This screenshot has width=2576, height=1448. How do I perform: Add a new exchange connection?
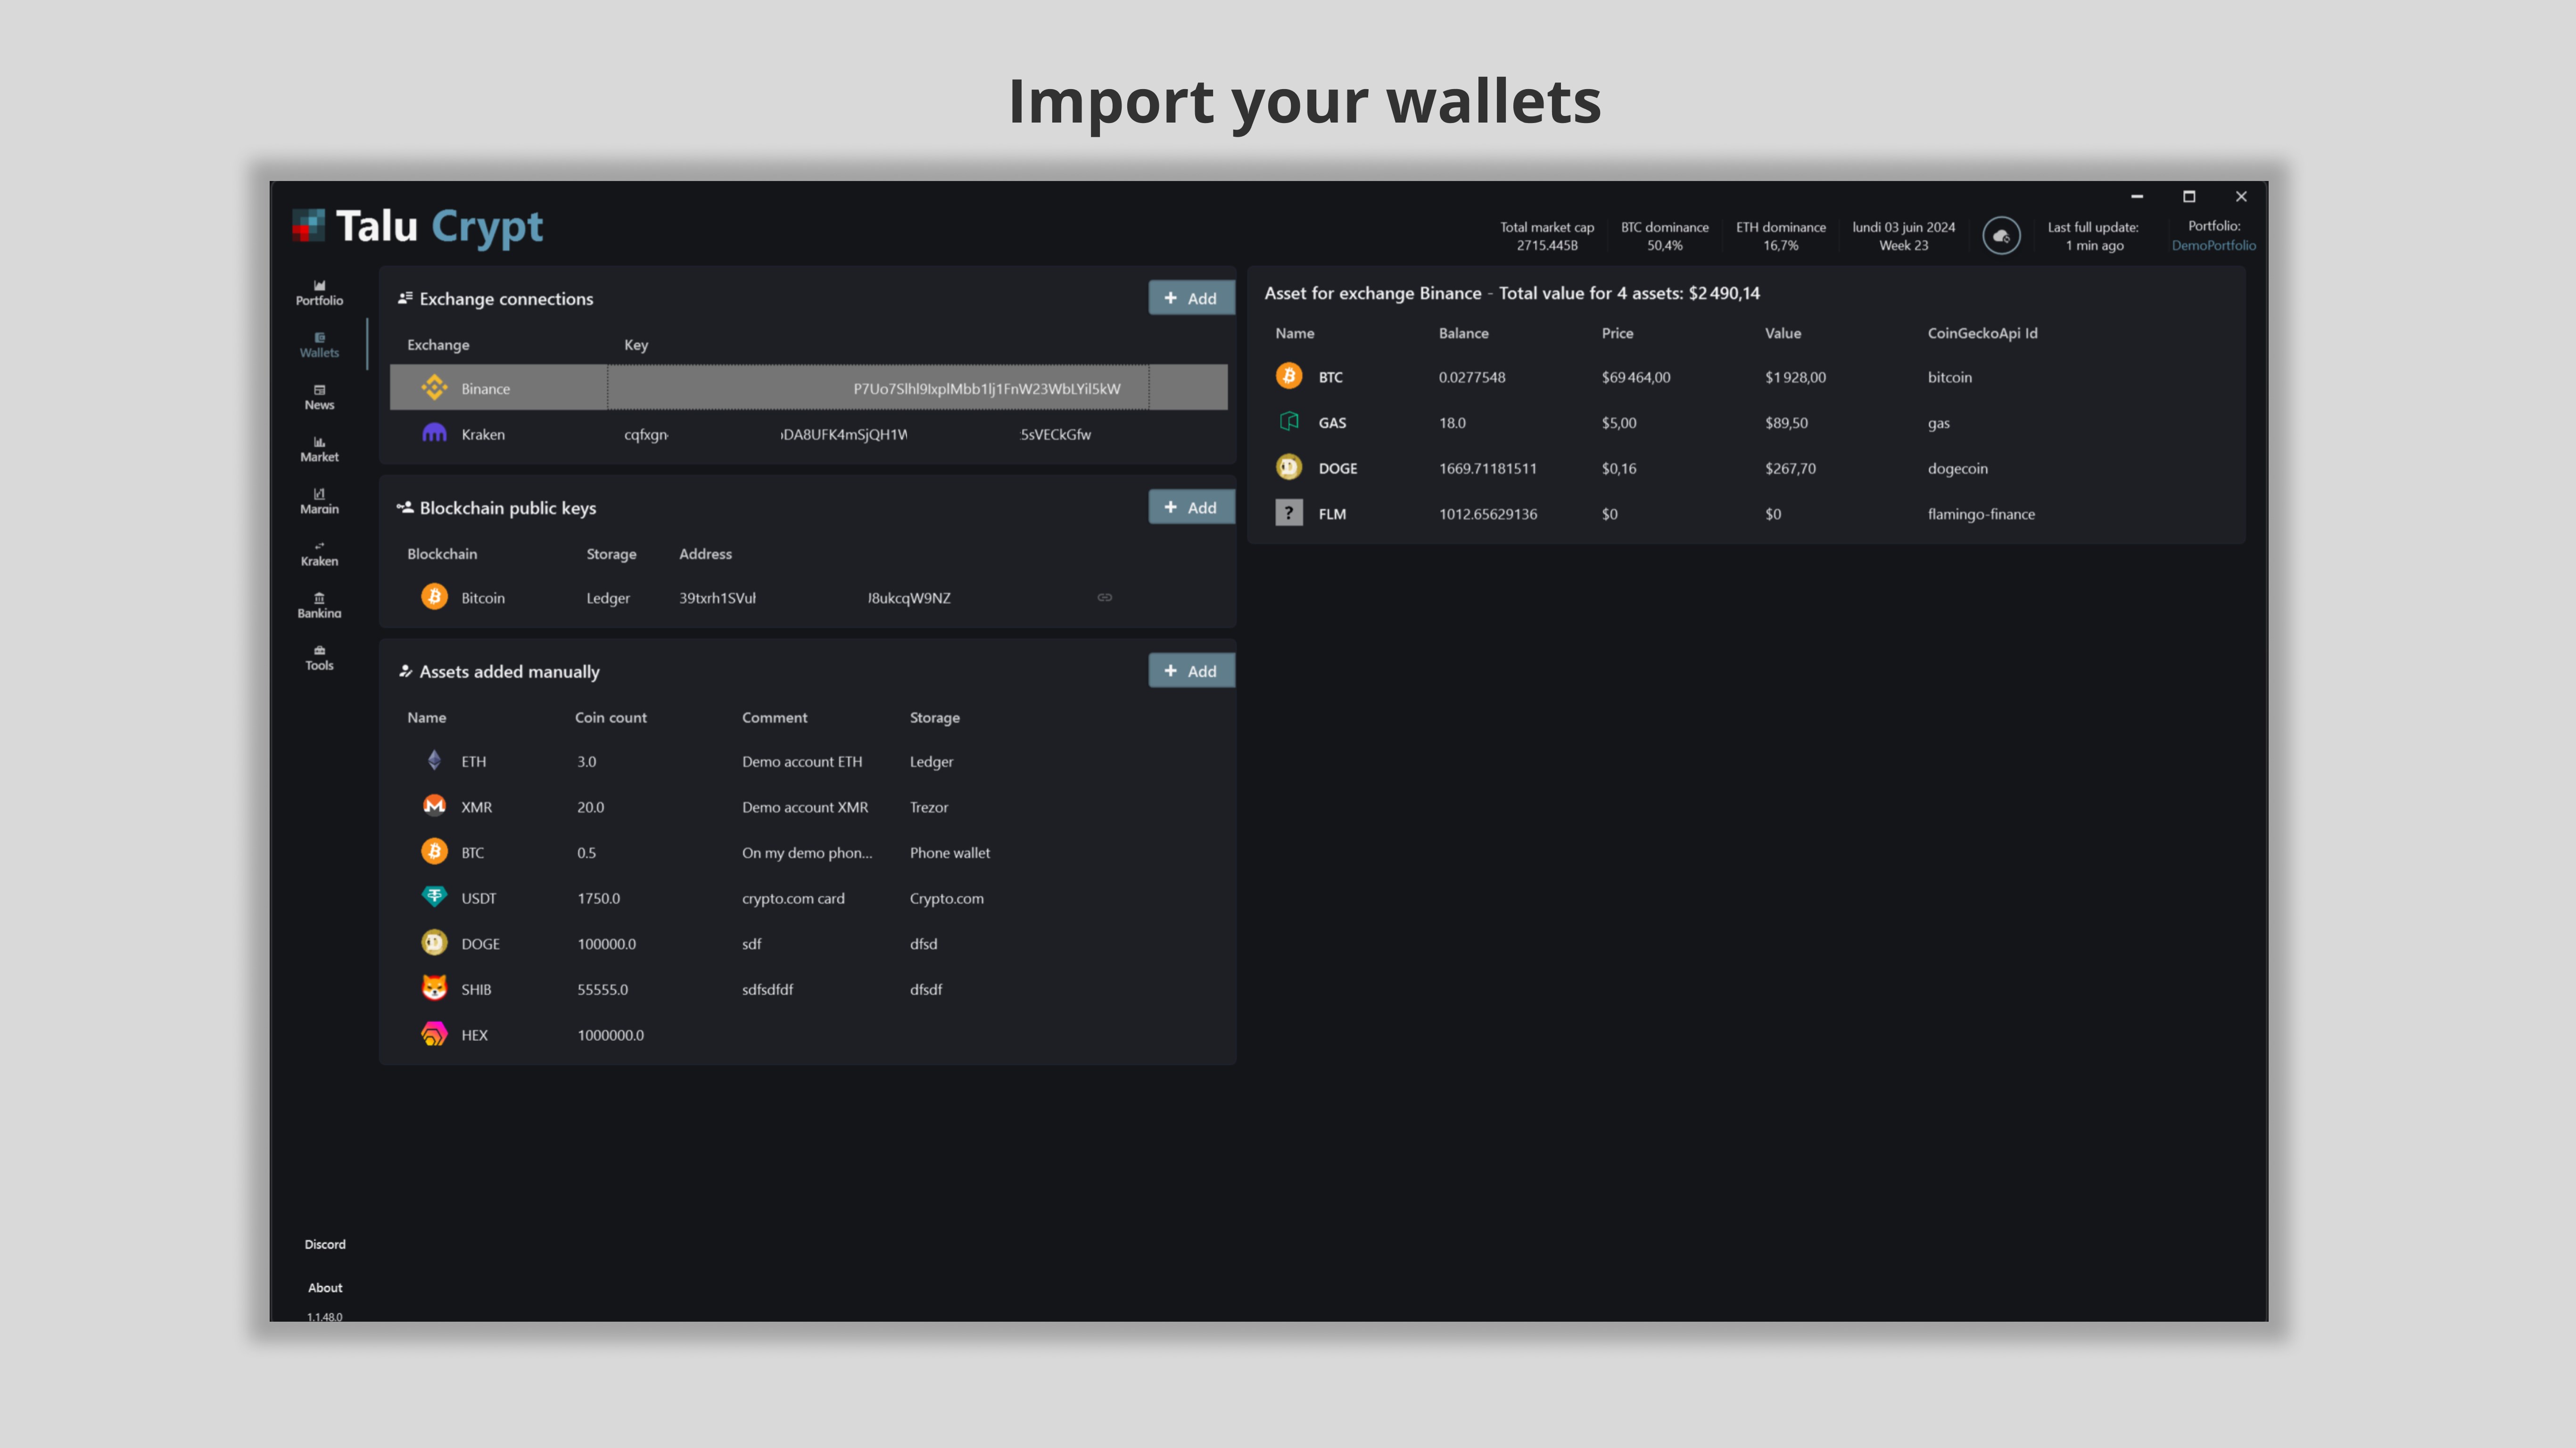click(1191, 297)
